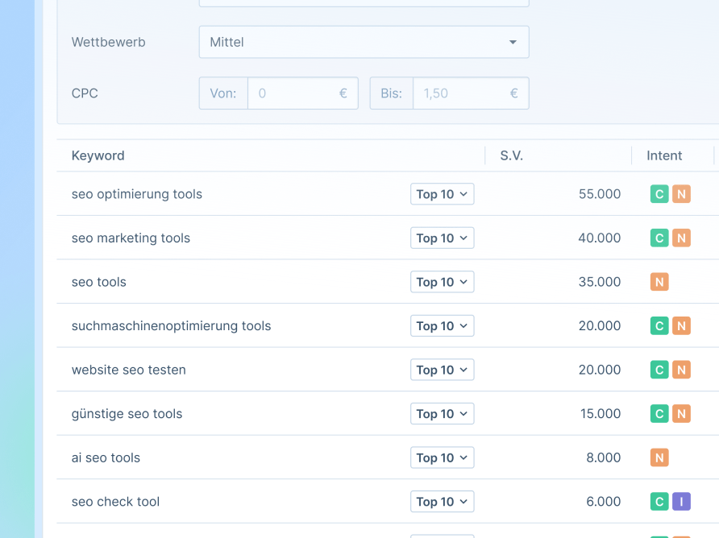The height and width of the screenshot is (538, 719).
Task: Open the keyword günstige seo tools
Action: coord(127,413)
